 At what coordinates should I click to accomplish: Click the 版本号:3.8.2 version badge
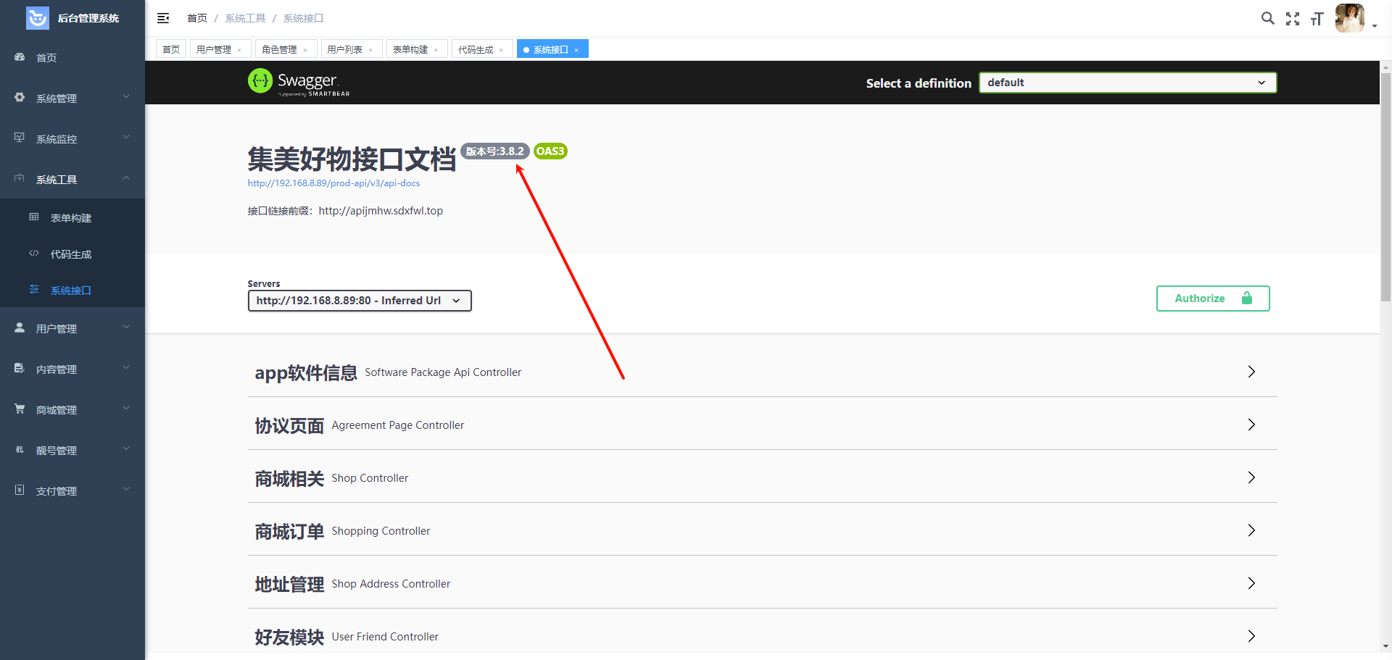494,151
